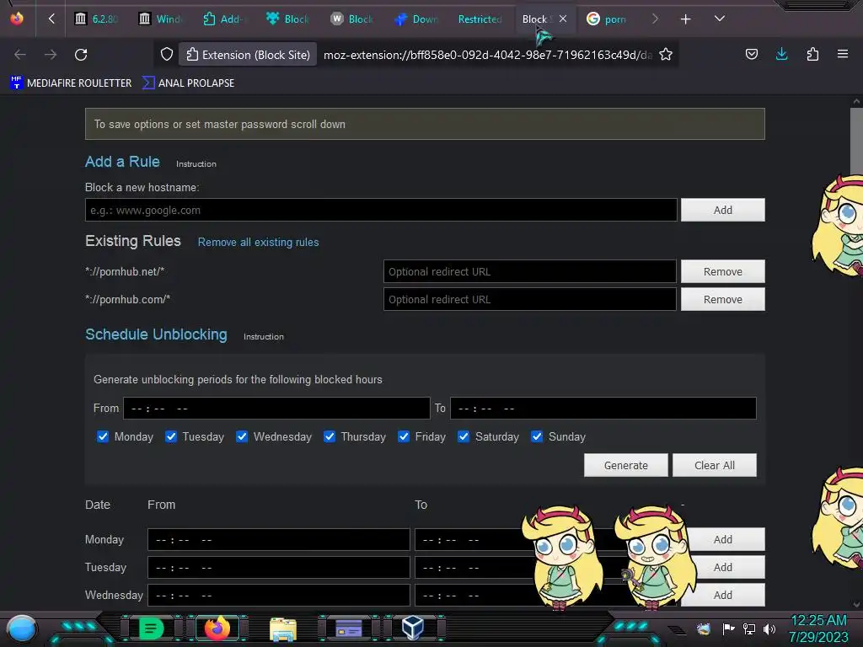
Task: Click the Block a new hostname field
Action: (x=381, y=210)
